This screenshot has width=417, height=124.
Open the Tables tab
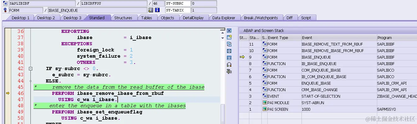pyautogui.click(x=147, y=18)
